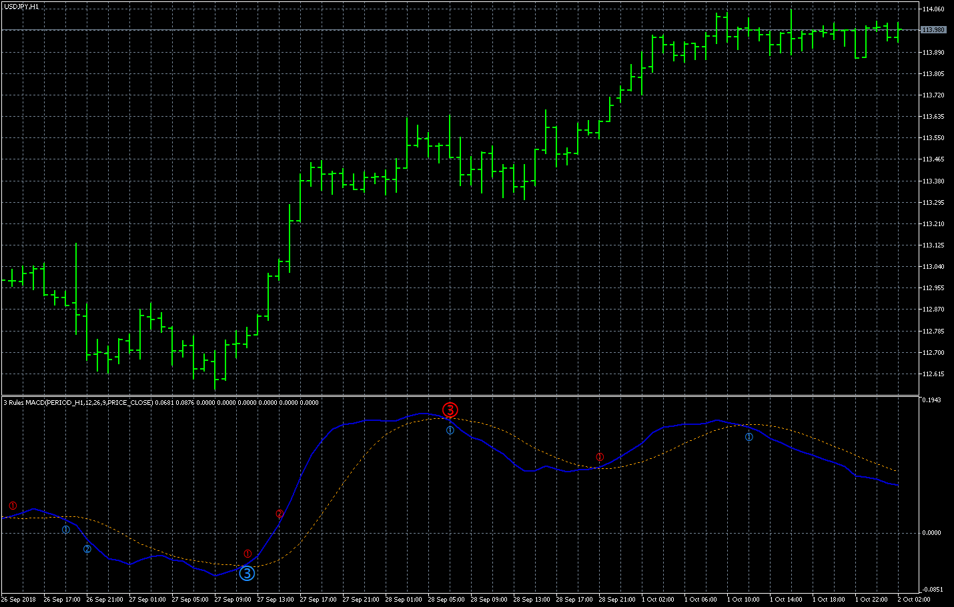Click the 3 Rules MACD indicator label
Image resolution: width=954 pixels, height=607 pixels.
pyautogui.click(x=79, y=403)
